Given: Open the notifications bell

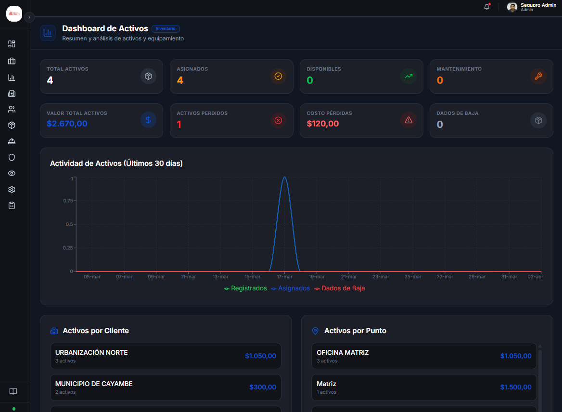Looking at the screenshot, I should [486, 7].
